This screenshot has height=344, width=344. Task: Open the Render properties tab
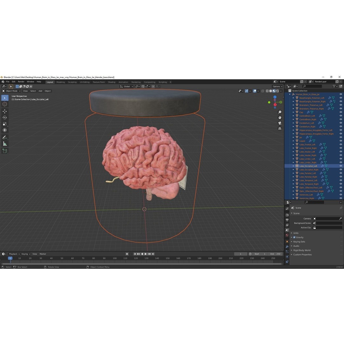point(287,215)
